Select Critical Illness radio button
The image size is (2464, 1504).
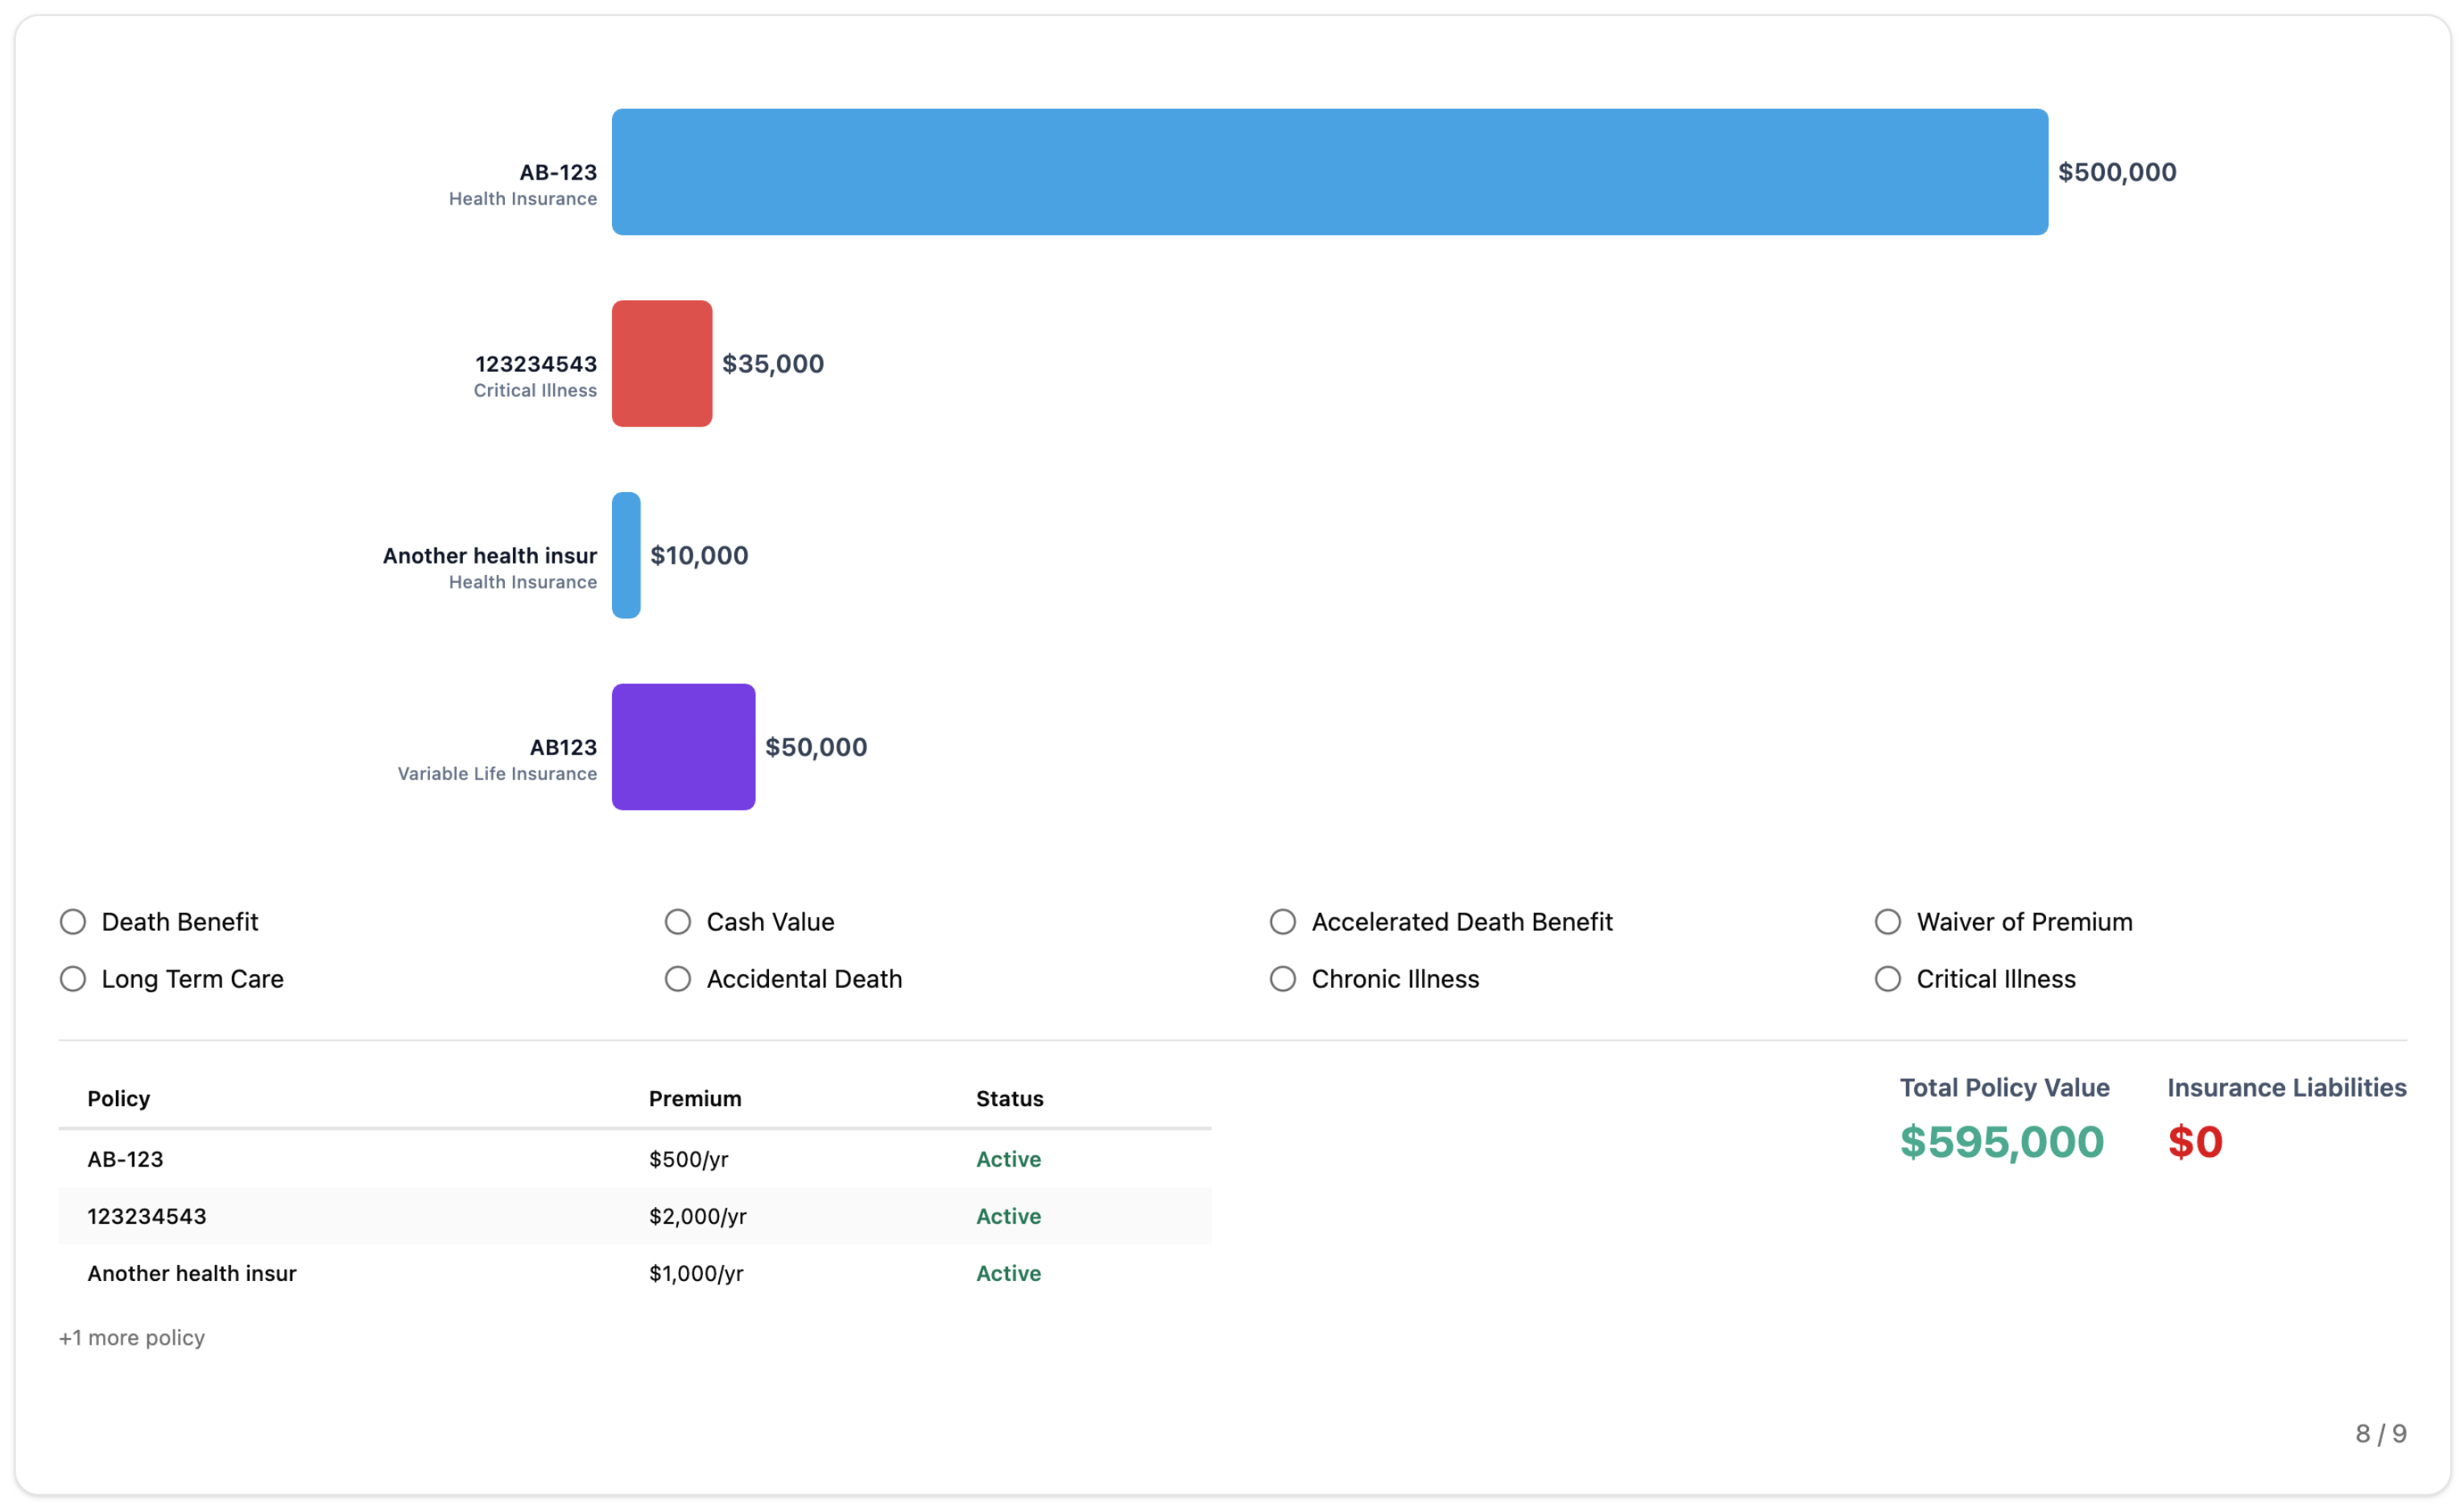point(1888,978)
